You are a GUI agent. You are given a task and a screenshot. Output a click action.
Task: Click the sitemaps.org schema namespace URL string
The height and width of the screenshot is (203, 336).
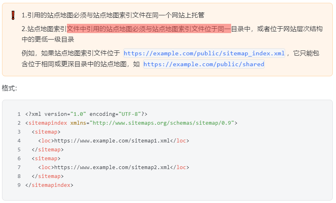[162, 123]
